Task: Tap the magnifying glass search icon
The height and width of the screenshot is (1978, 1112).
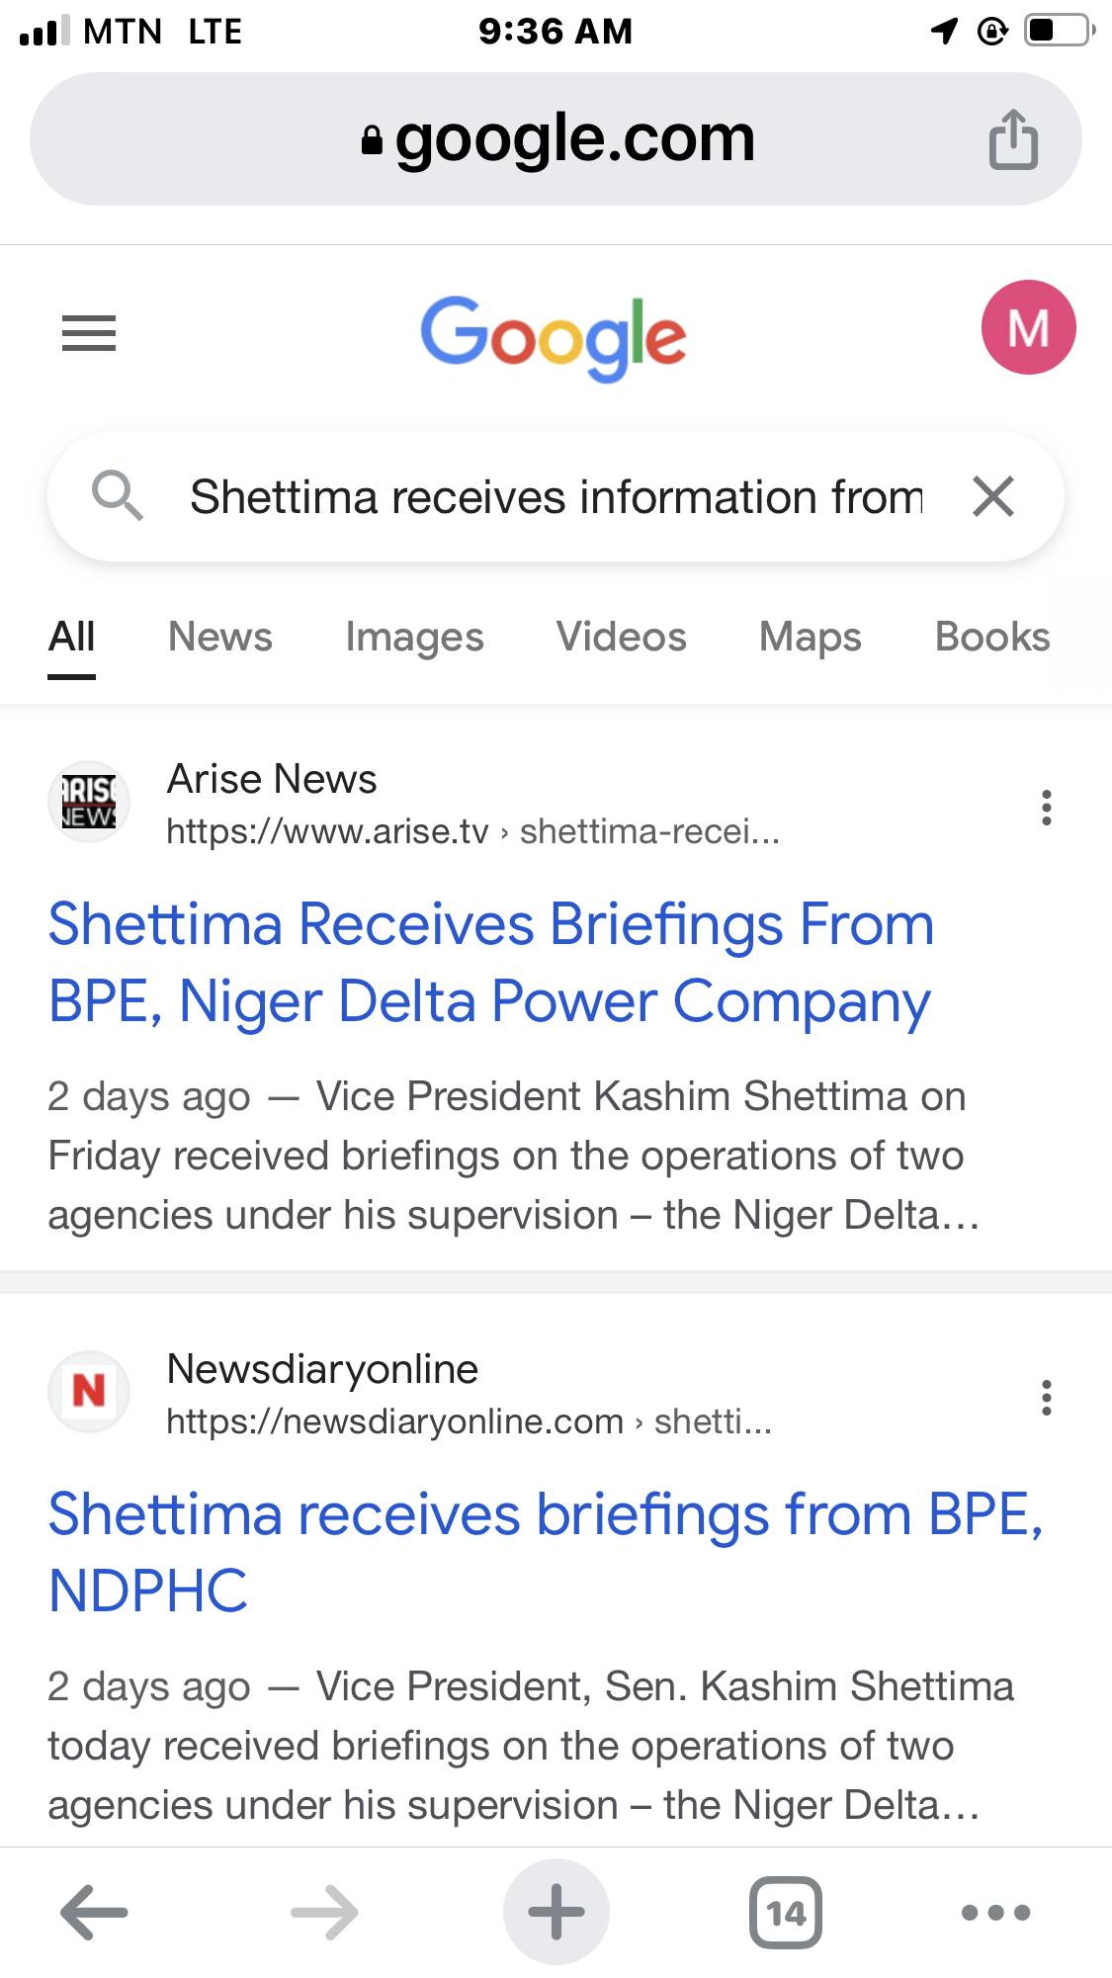Action: [x=117, y=495]
